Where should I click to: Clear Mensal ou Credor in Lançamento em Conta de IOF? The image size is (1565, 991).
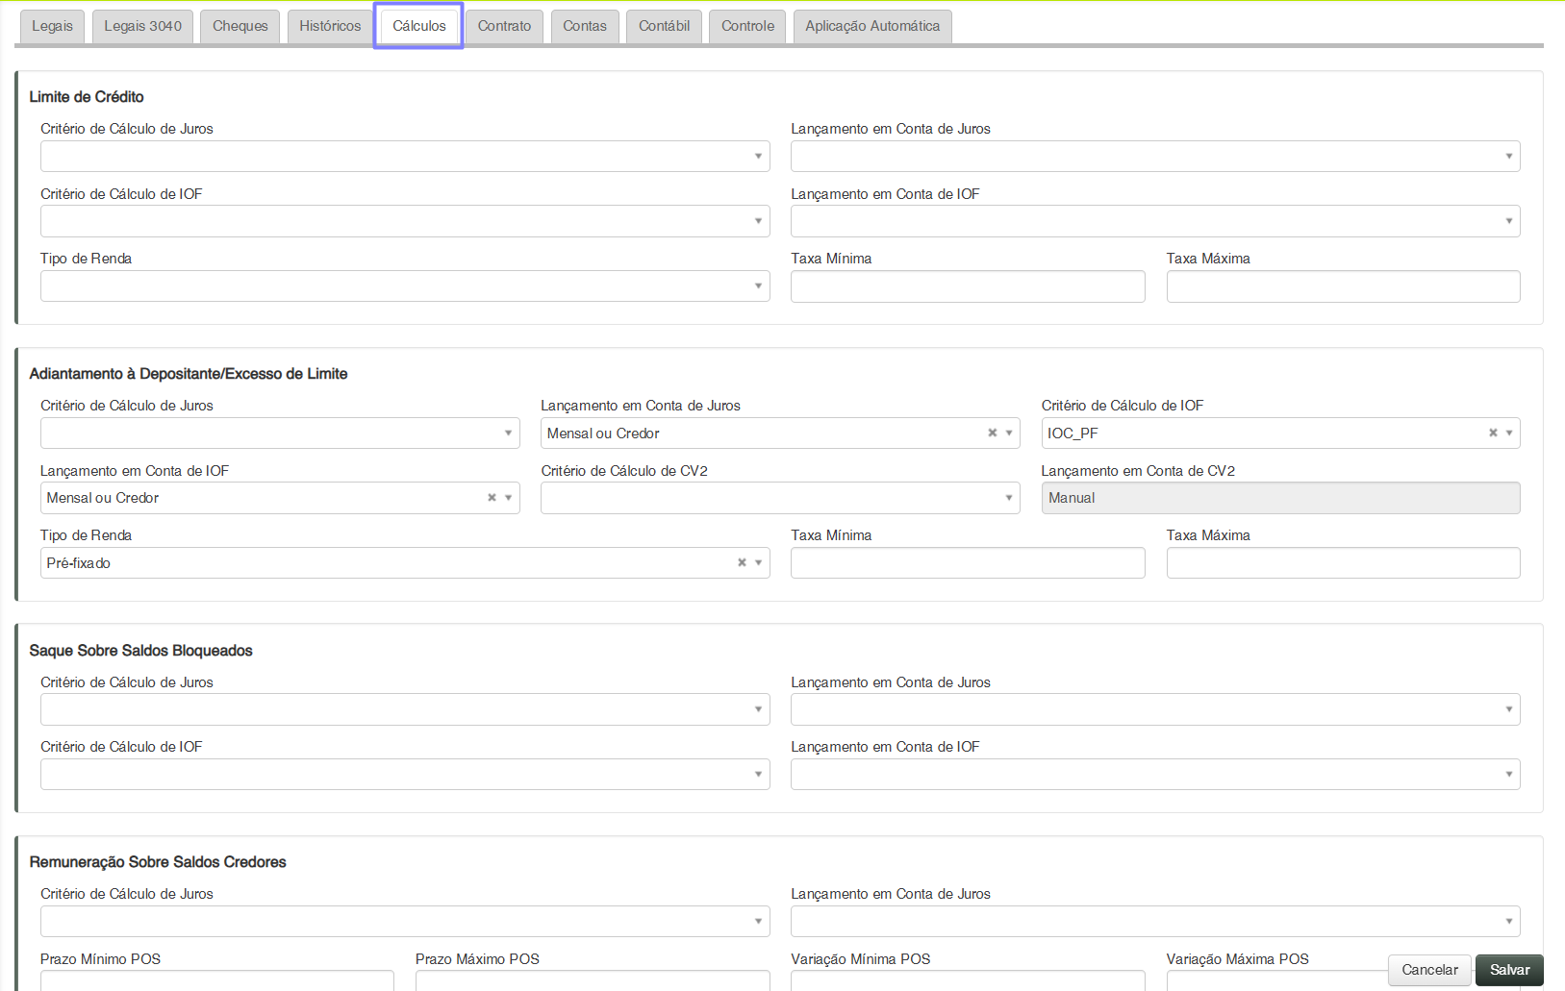[492, 498]
